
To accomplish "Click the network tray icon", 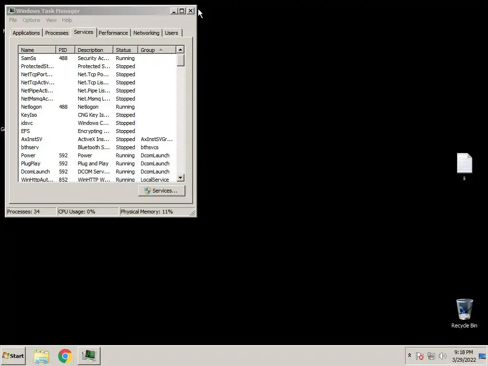I will [431, 356].
